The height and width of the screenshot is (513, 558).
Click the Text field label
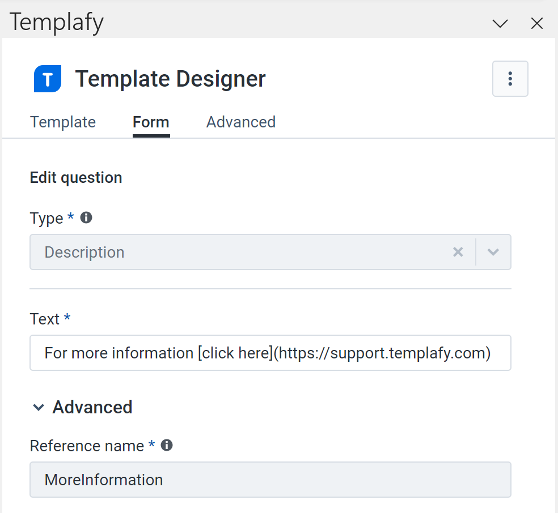[x=44, y=319]
